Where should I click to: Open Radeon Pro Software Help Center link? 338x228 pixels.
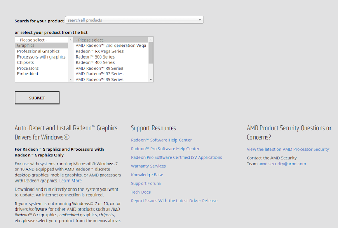165,149
